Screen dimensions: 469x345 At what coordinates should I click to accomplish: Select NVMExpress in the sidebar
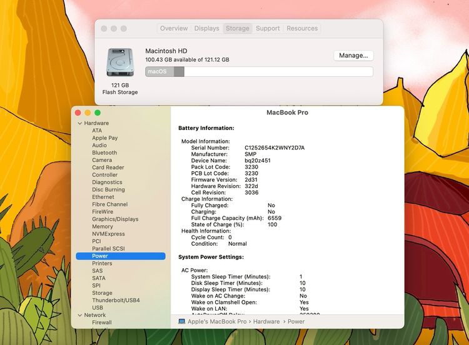(108, 234)
